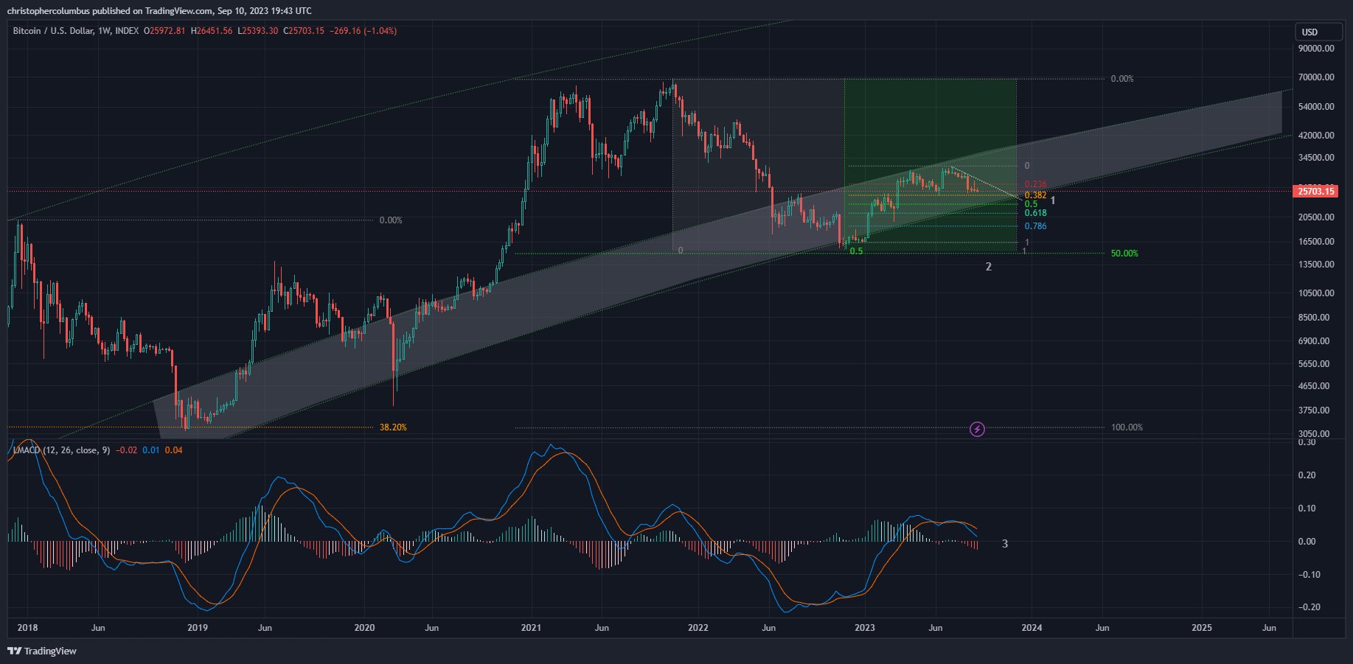The width and height of the screenshot is (1353, 664).
Task: Click the 2022 label on time axis
Action: point(698,628)
